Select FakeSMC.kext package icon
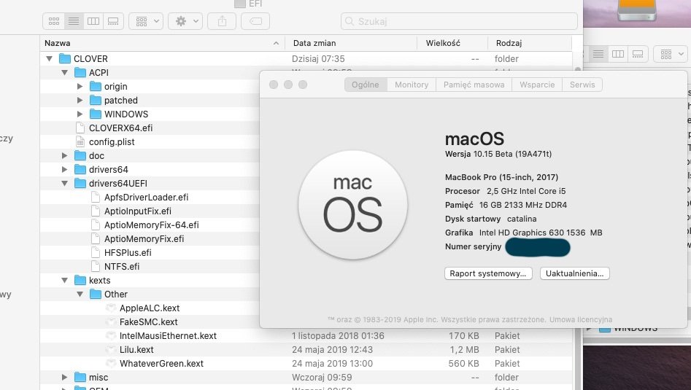This screenshot has width=691, height=390. tap(111, 321)
